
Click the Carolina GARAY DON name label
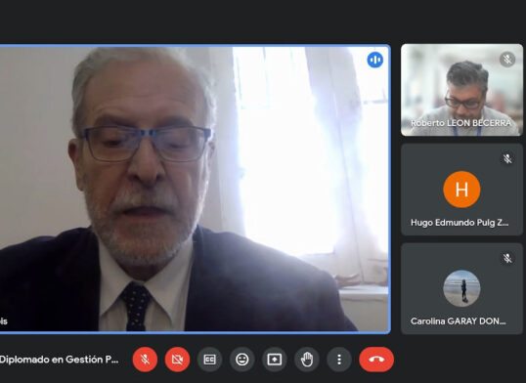pos(458,321)
